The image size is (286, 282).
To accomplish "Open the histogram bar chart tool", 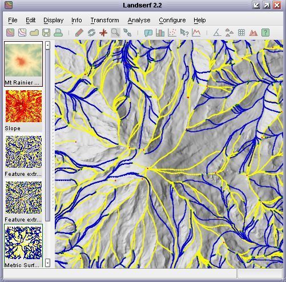I will pos(160,33).
